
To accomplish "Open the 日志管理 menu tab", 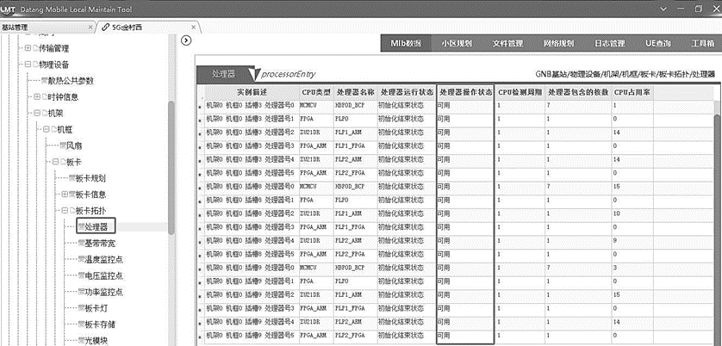I will click(x=610, y=43).
